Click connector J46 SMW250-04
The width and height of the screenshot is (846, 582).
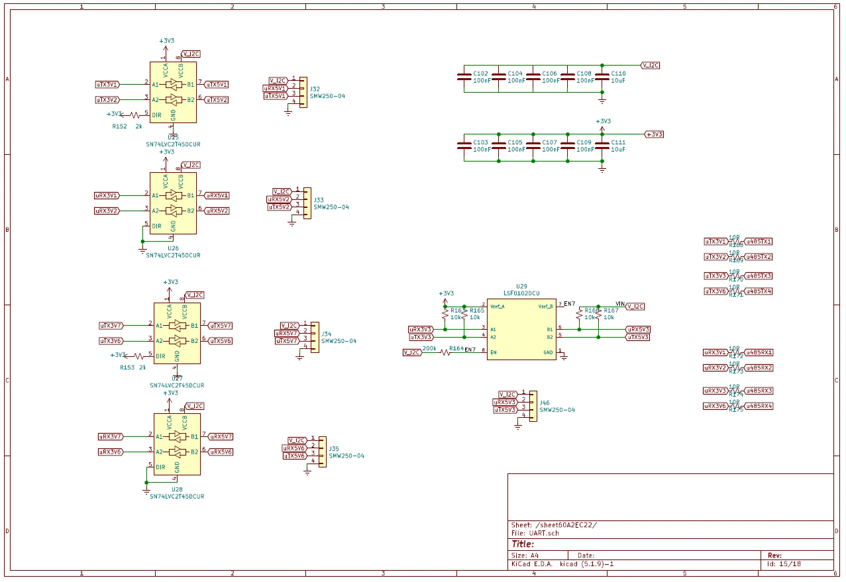(x=533, y=406)
